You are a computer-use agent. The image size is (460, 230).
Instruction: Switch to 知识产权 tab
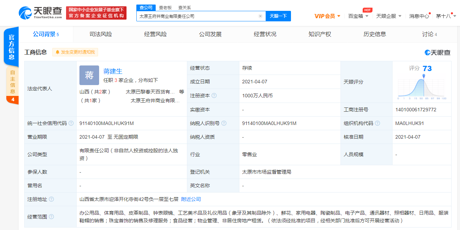320,34
